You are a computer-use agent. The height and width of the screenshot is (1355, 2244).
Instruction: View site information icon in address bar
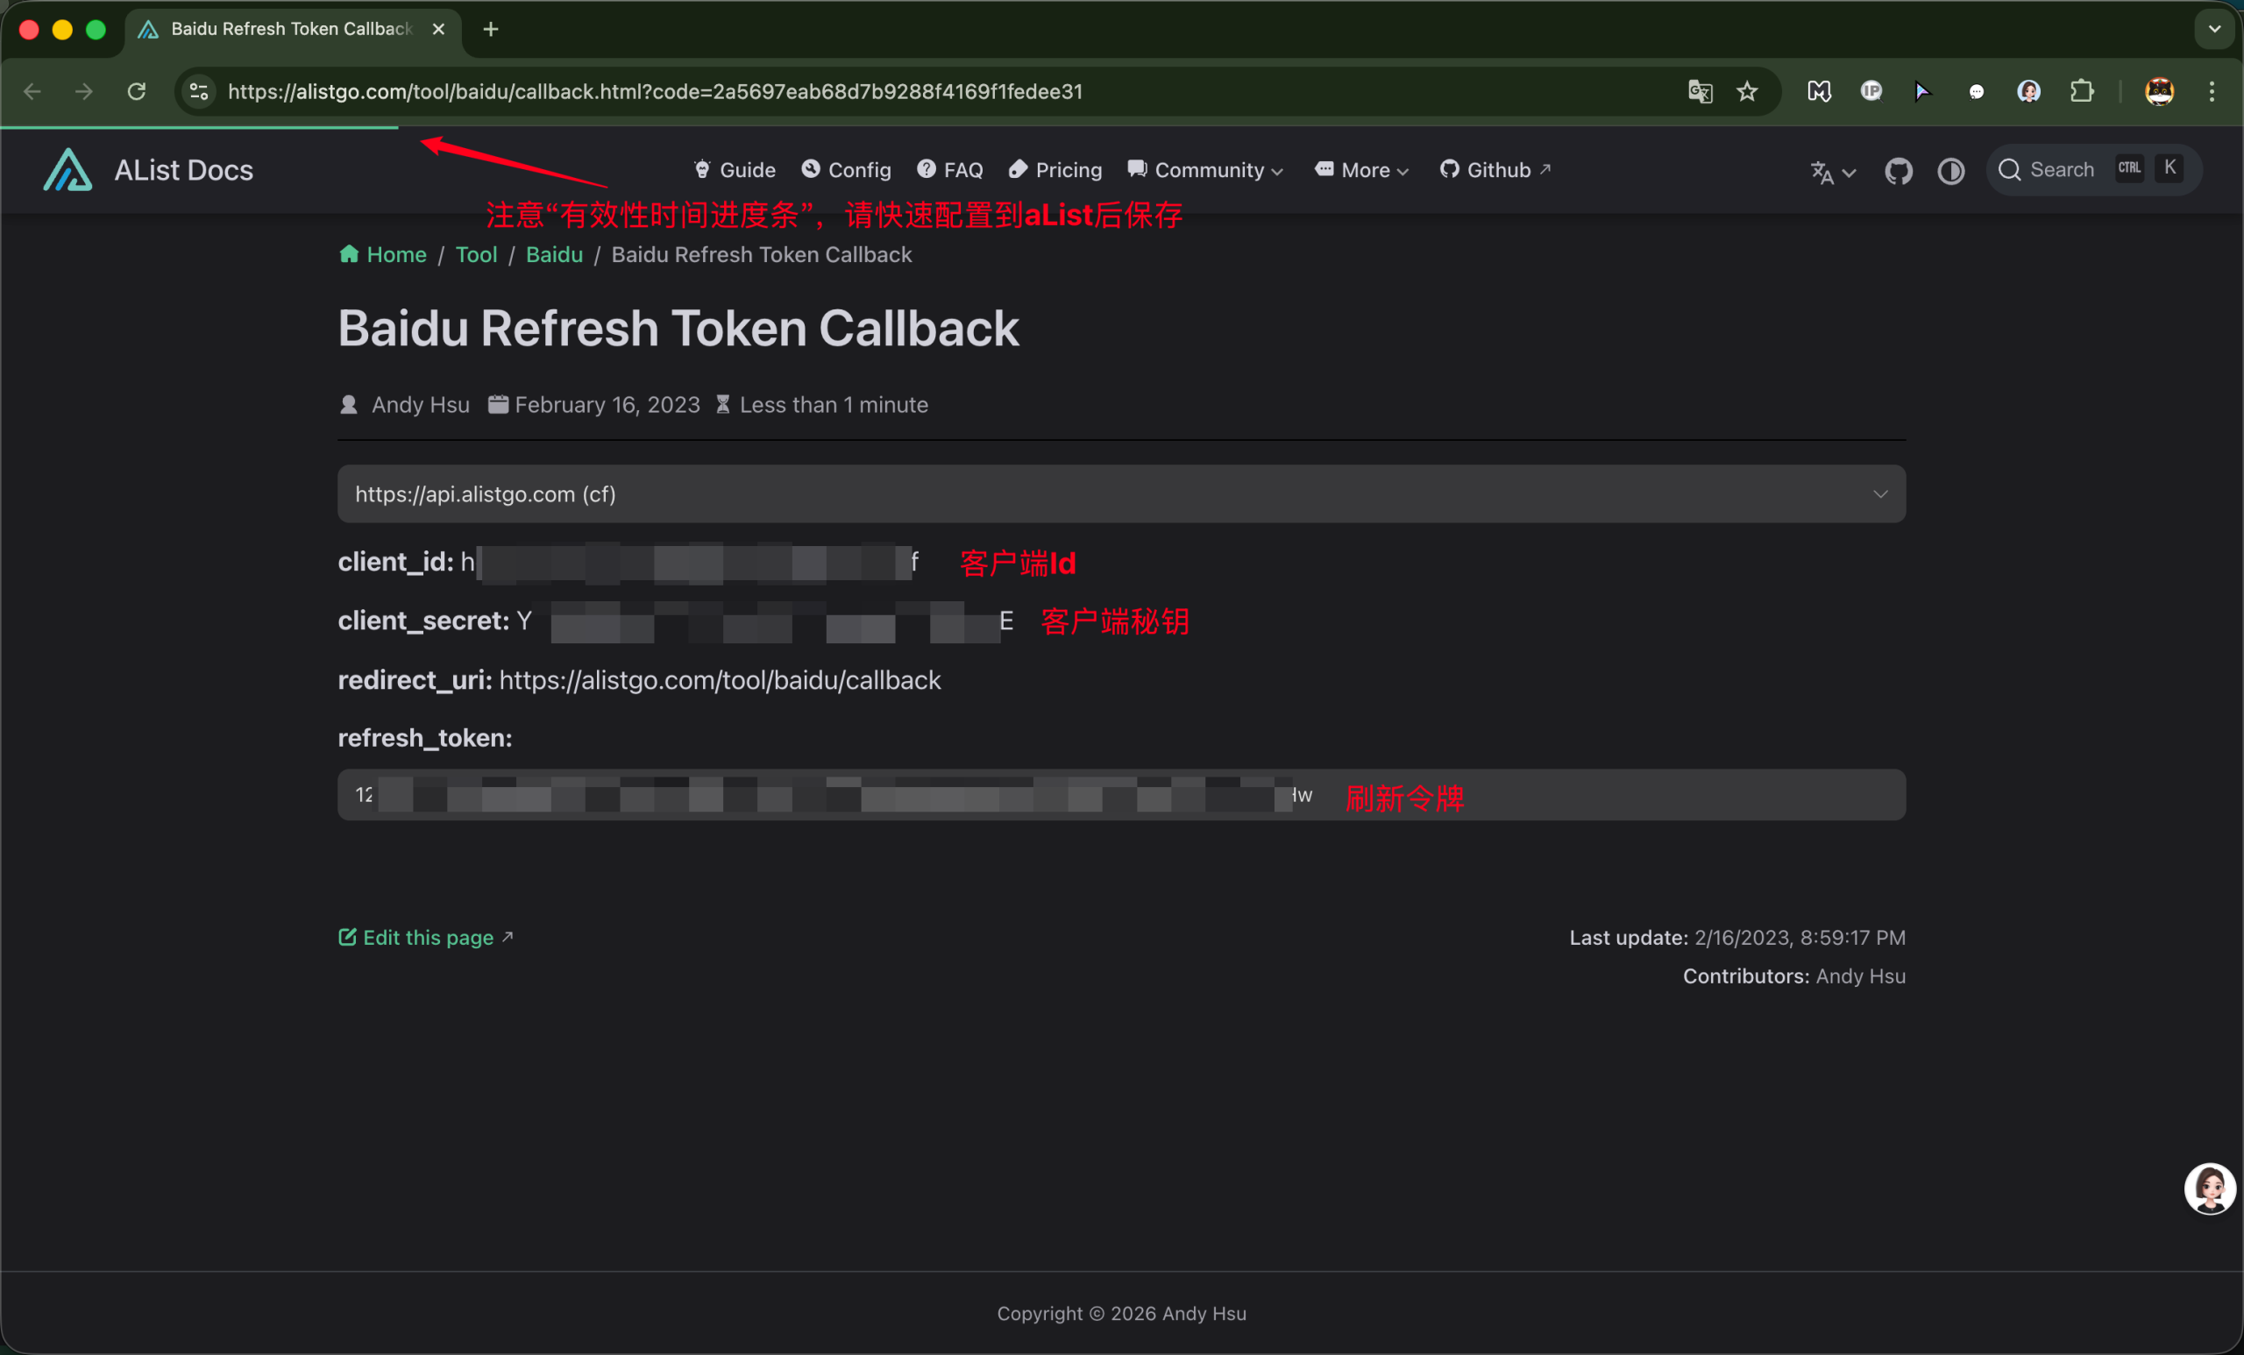click(x=198, y=91)
